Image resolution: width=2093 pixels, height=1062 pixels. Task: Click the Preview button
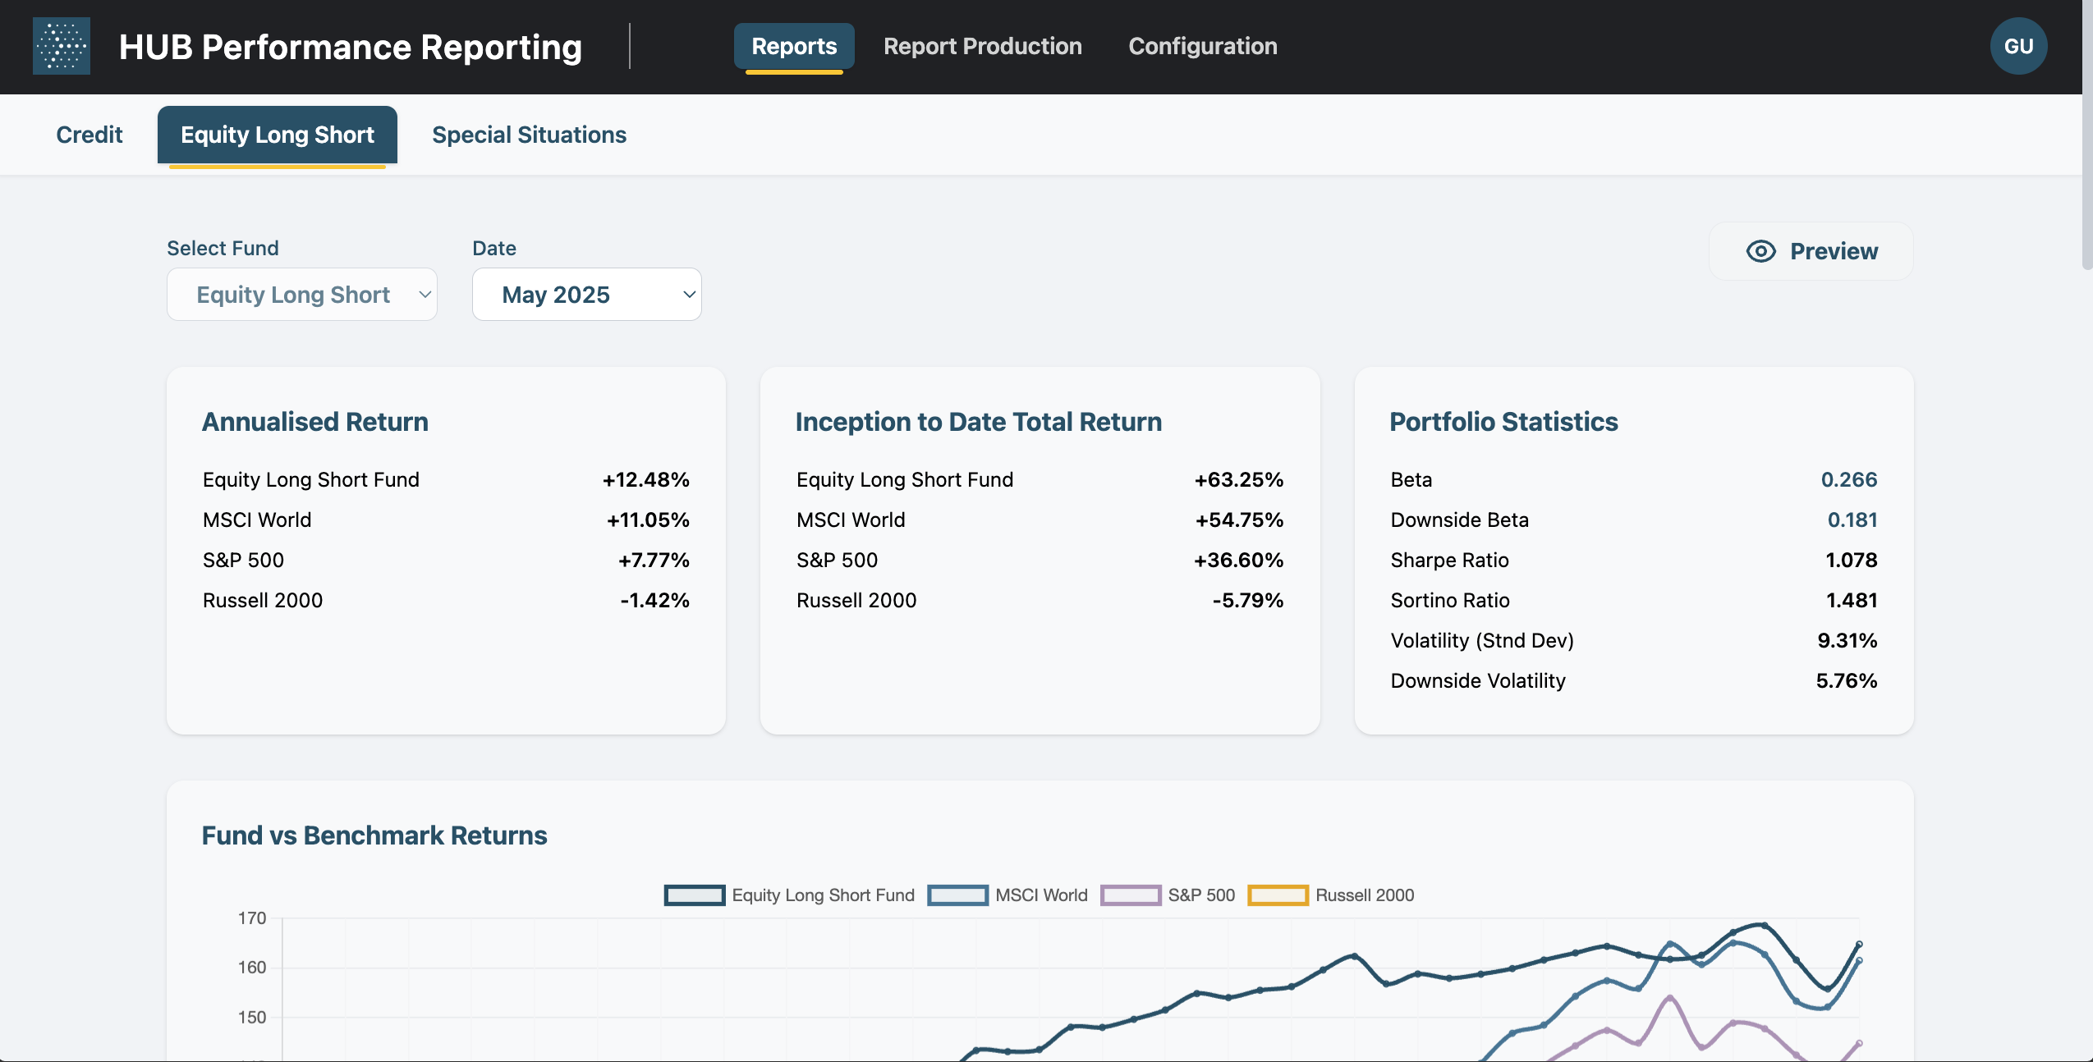point(1811,251)
